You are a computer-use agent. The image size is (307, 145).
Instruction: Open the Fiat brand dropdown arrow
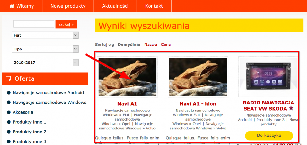coord(76,35)
